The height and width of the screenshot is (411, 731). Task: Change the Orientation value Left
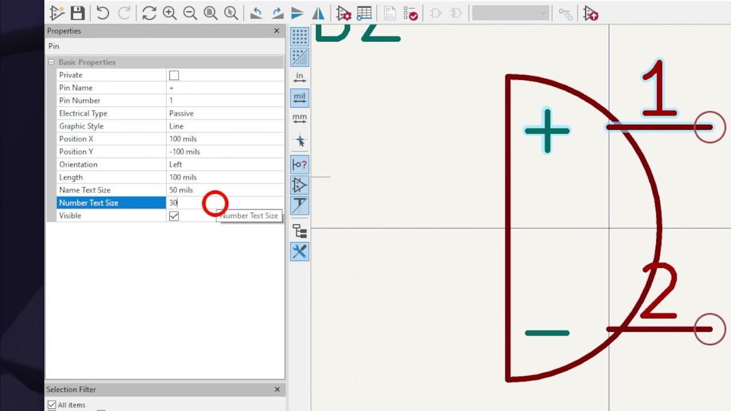pos(225,164)
